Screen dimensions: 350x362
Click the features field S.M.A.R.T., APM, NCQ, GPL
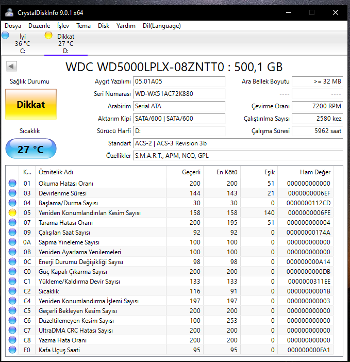[238, 156]
